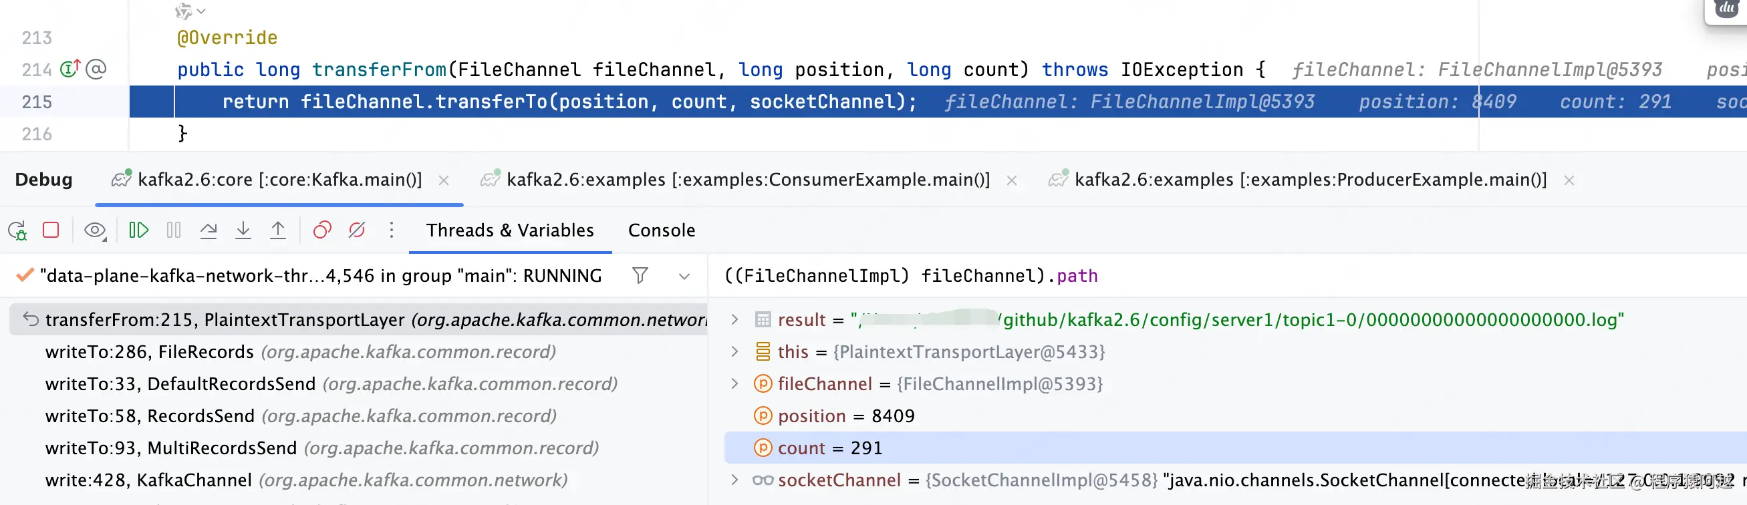This screenshot has width=1747, height=505.
Task: Toggle the show-watches eye icon
Action: (x=95, y=230)
